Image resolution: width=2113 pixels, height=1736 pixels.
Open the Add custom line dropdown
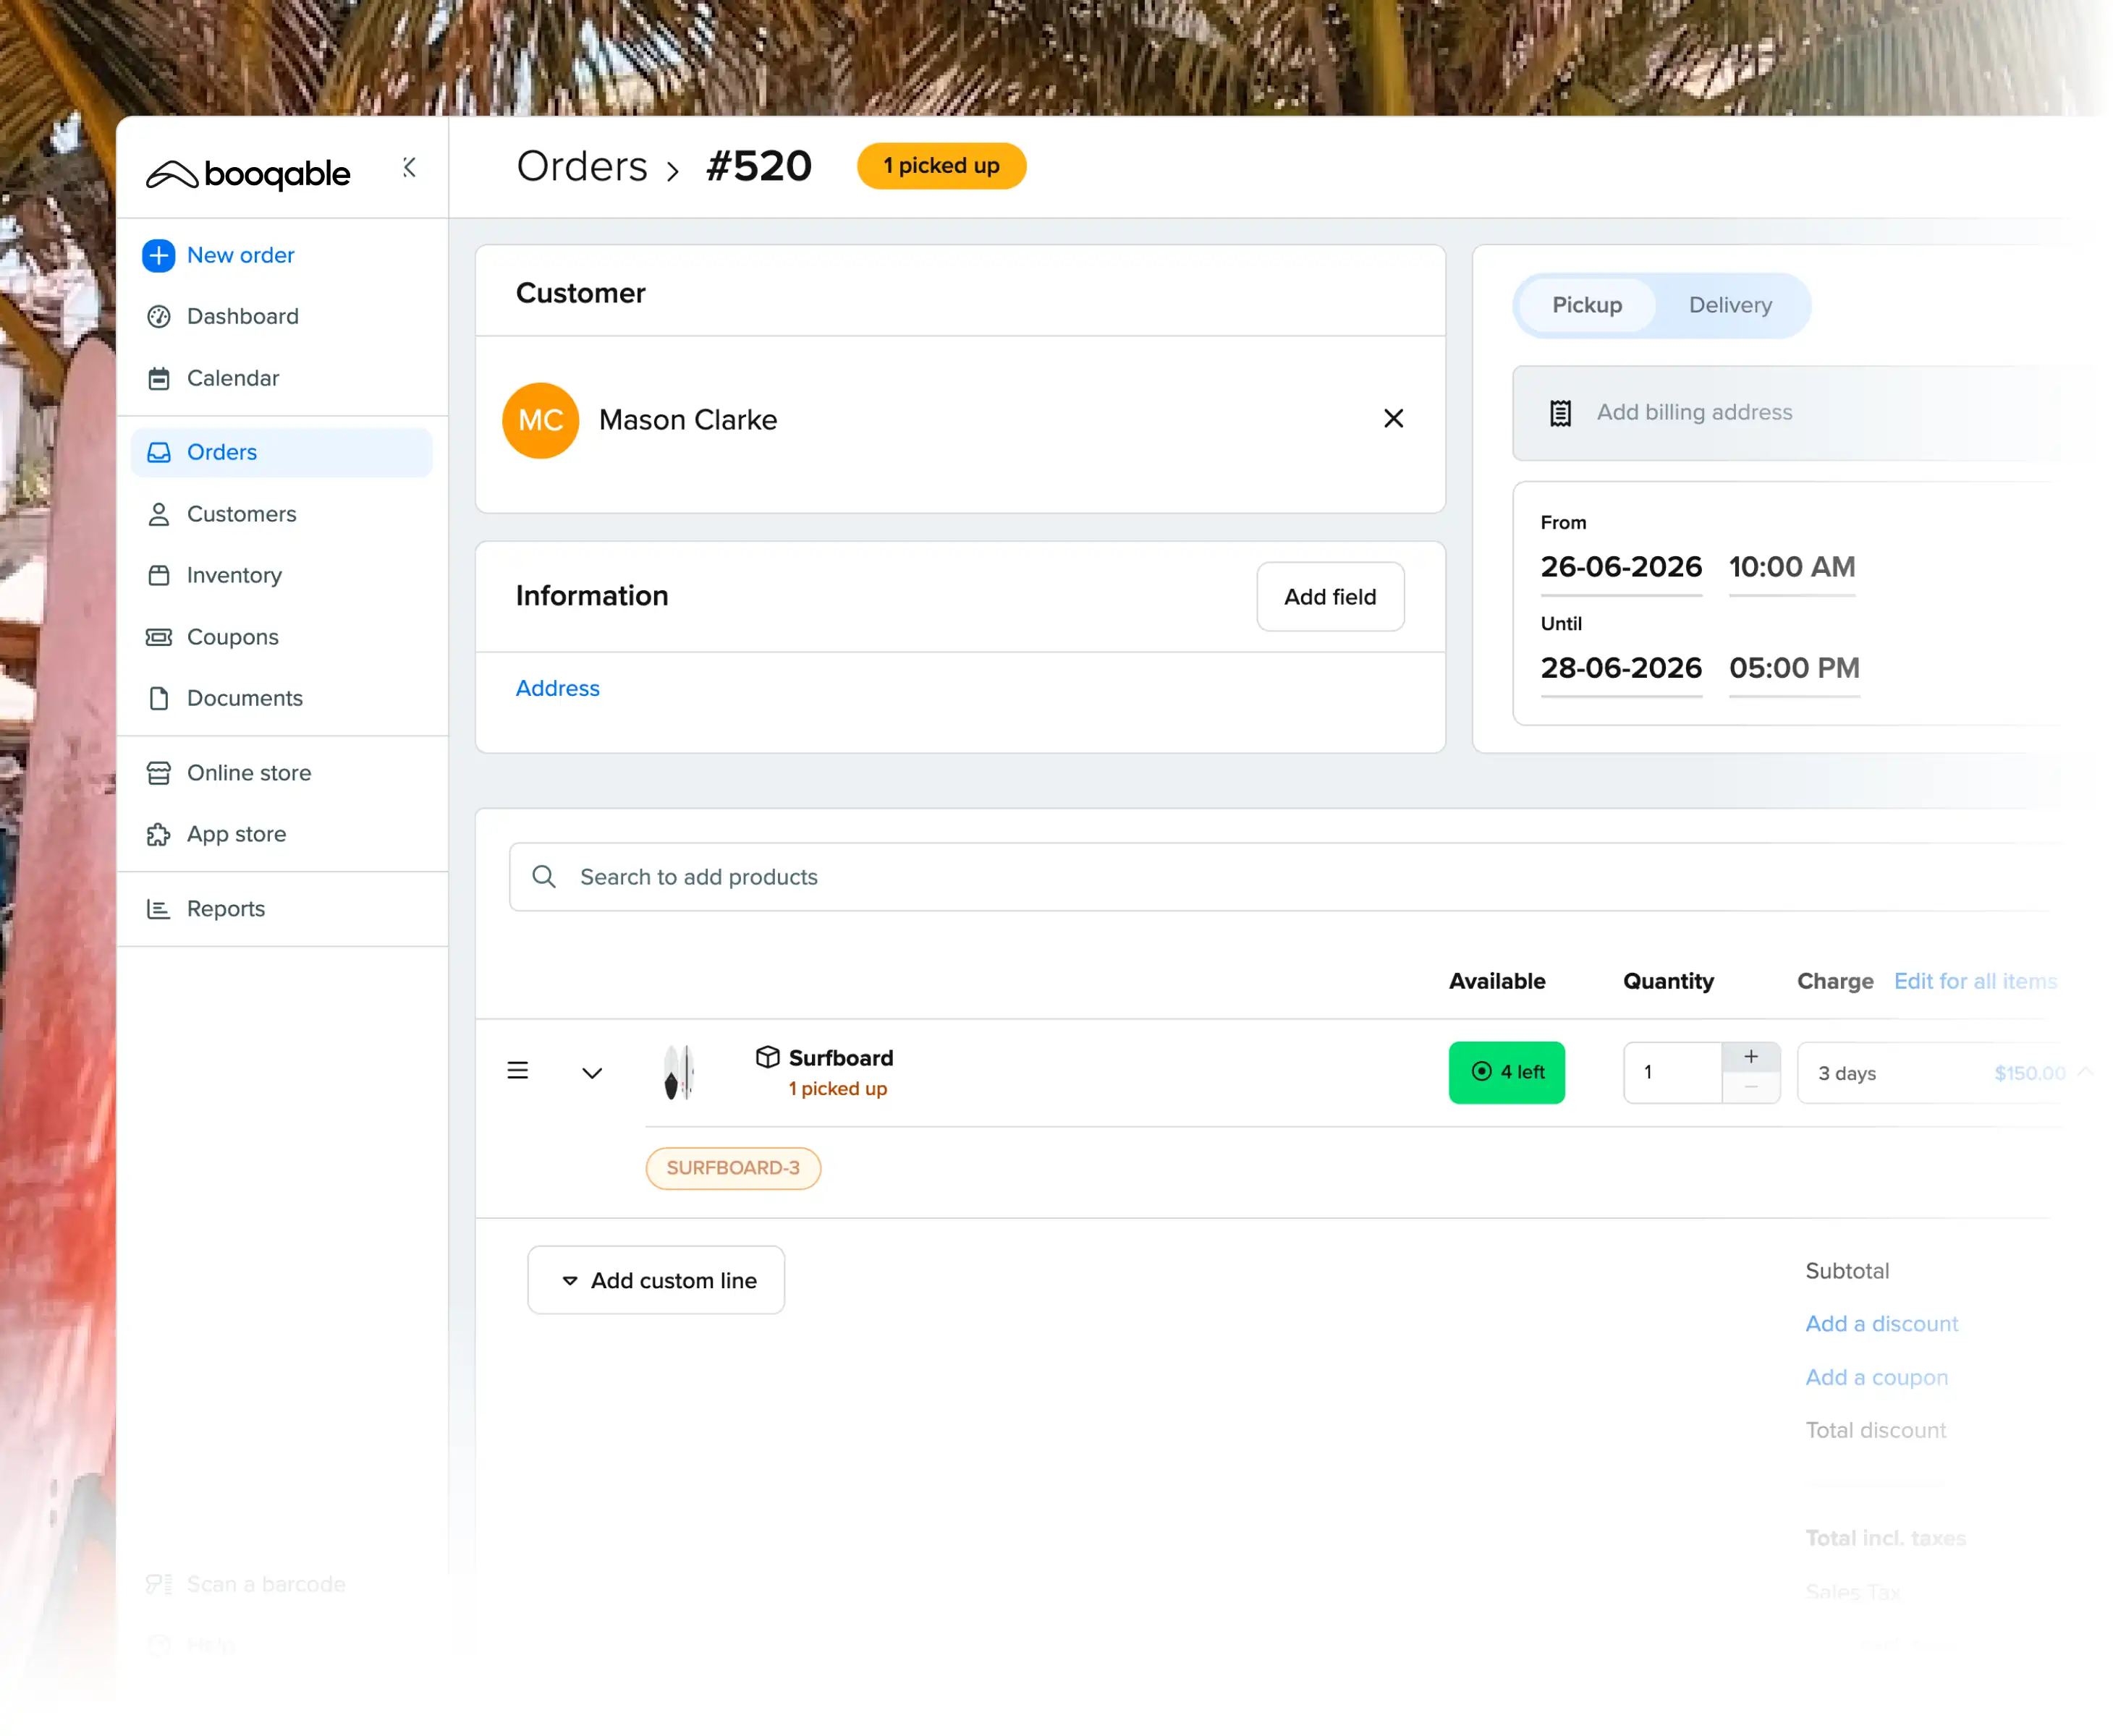656,1280
